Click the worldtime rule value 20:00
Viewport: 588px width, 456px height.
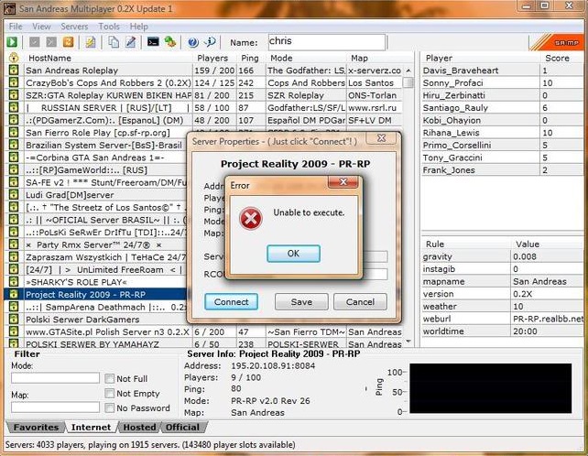coord(526,331)
